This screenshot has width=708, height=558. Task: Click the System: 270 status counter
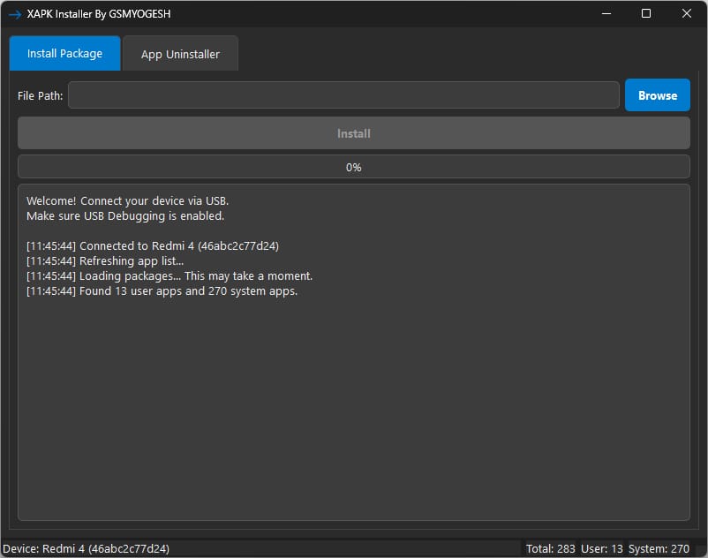click(659, 548)
